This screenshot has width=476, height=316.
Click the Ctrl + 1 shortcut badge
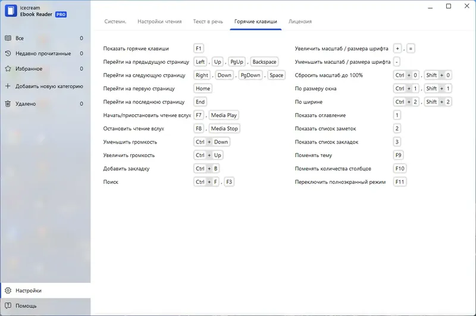coord(406,89)
